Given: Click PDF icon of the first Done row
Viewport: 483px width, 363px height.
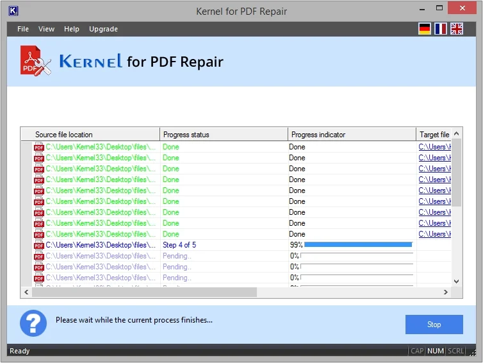Looking at the screenshot, I should pyautogui.click(x=39, y=147).
